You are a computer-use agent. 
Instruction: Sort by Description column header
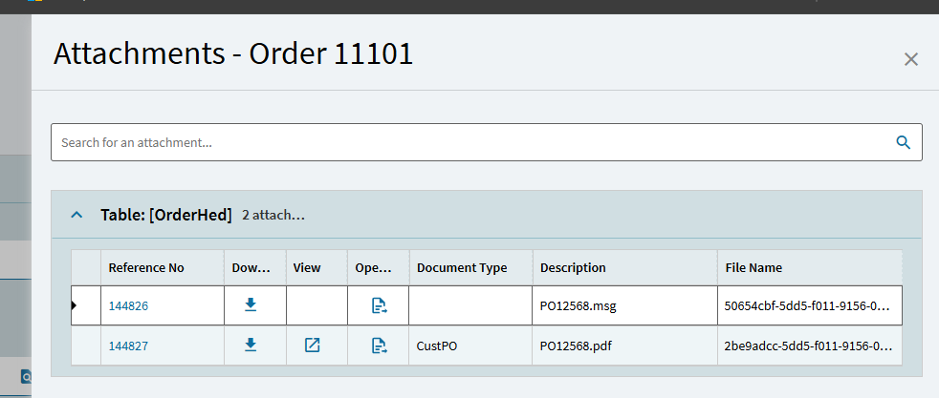point(573,268)
